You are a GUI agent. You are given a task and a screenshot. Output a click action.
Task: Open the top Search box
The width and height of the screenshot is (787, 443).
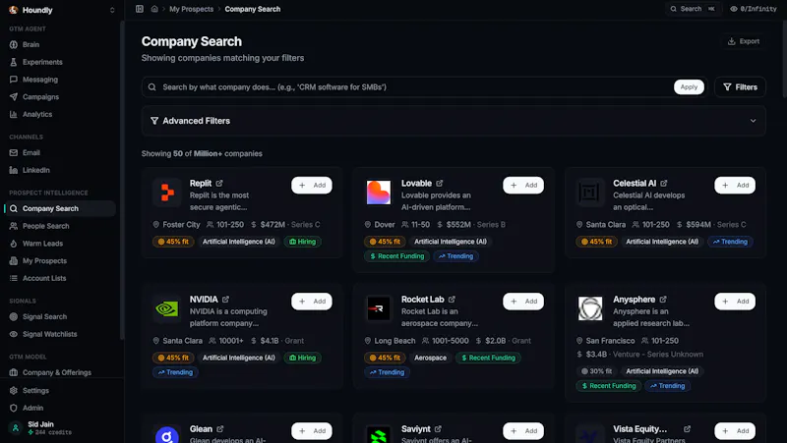(693, 9)
